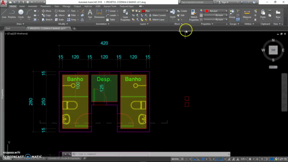The image size is (288, 162).
Task: Toggle snap mode in the status bar
Action: 187,159
